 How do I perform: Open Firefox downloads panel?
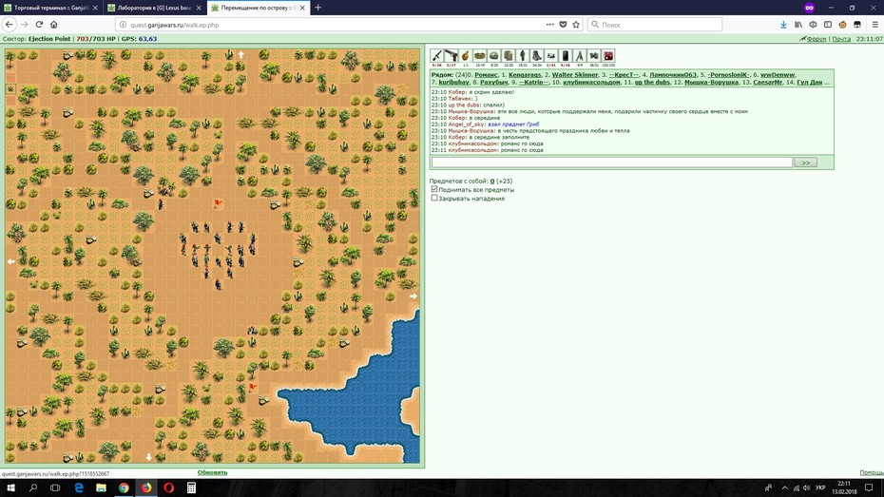pos(783,24)
